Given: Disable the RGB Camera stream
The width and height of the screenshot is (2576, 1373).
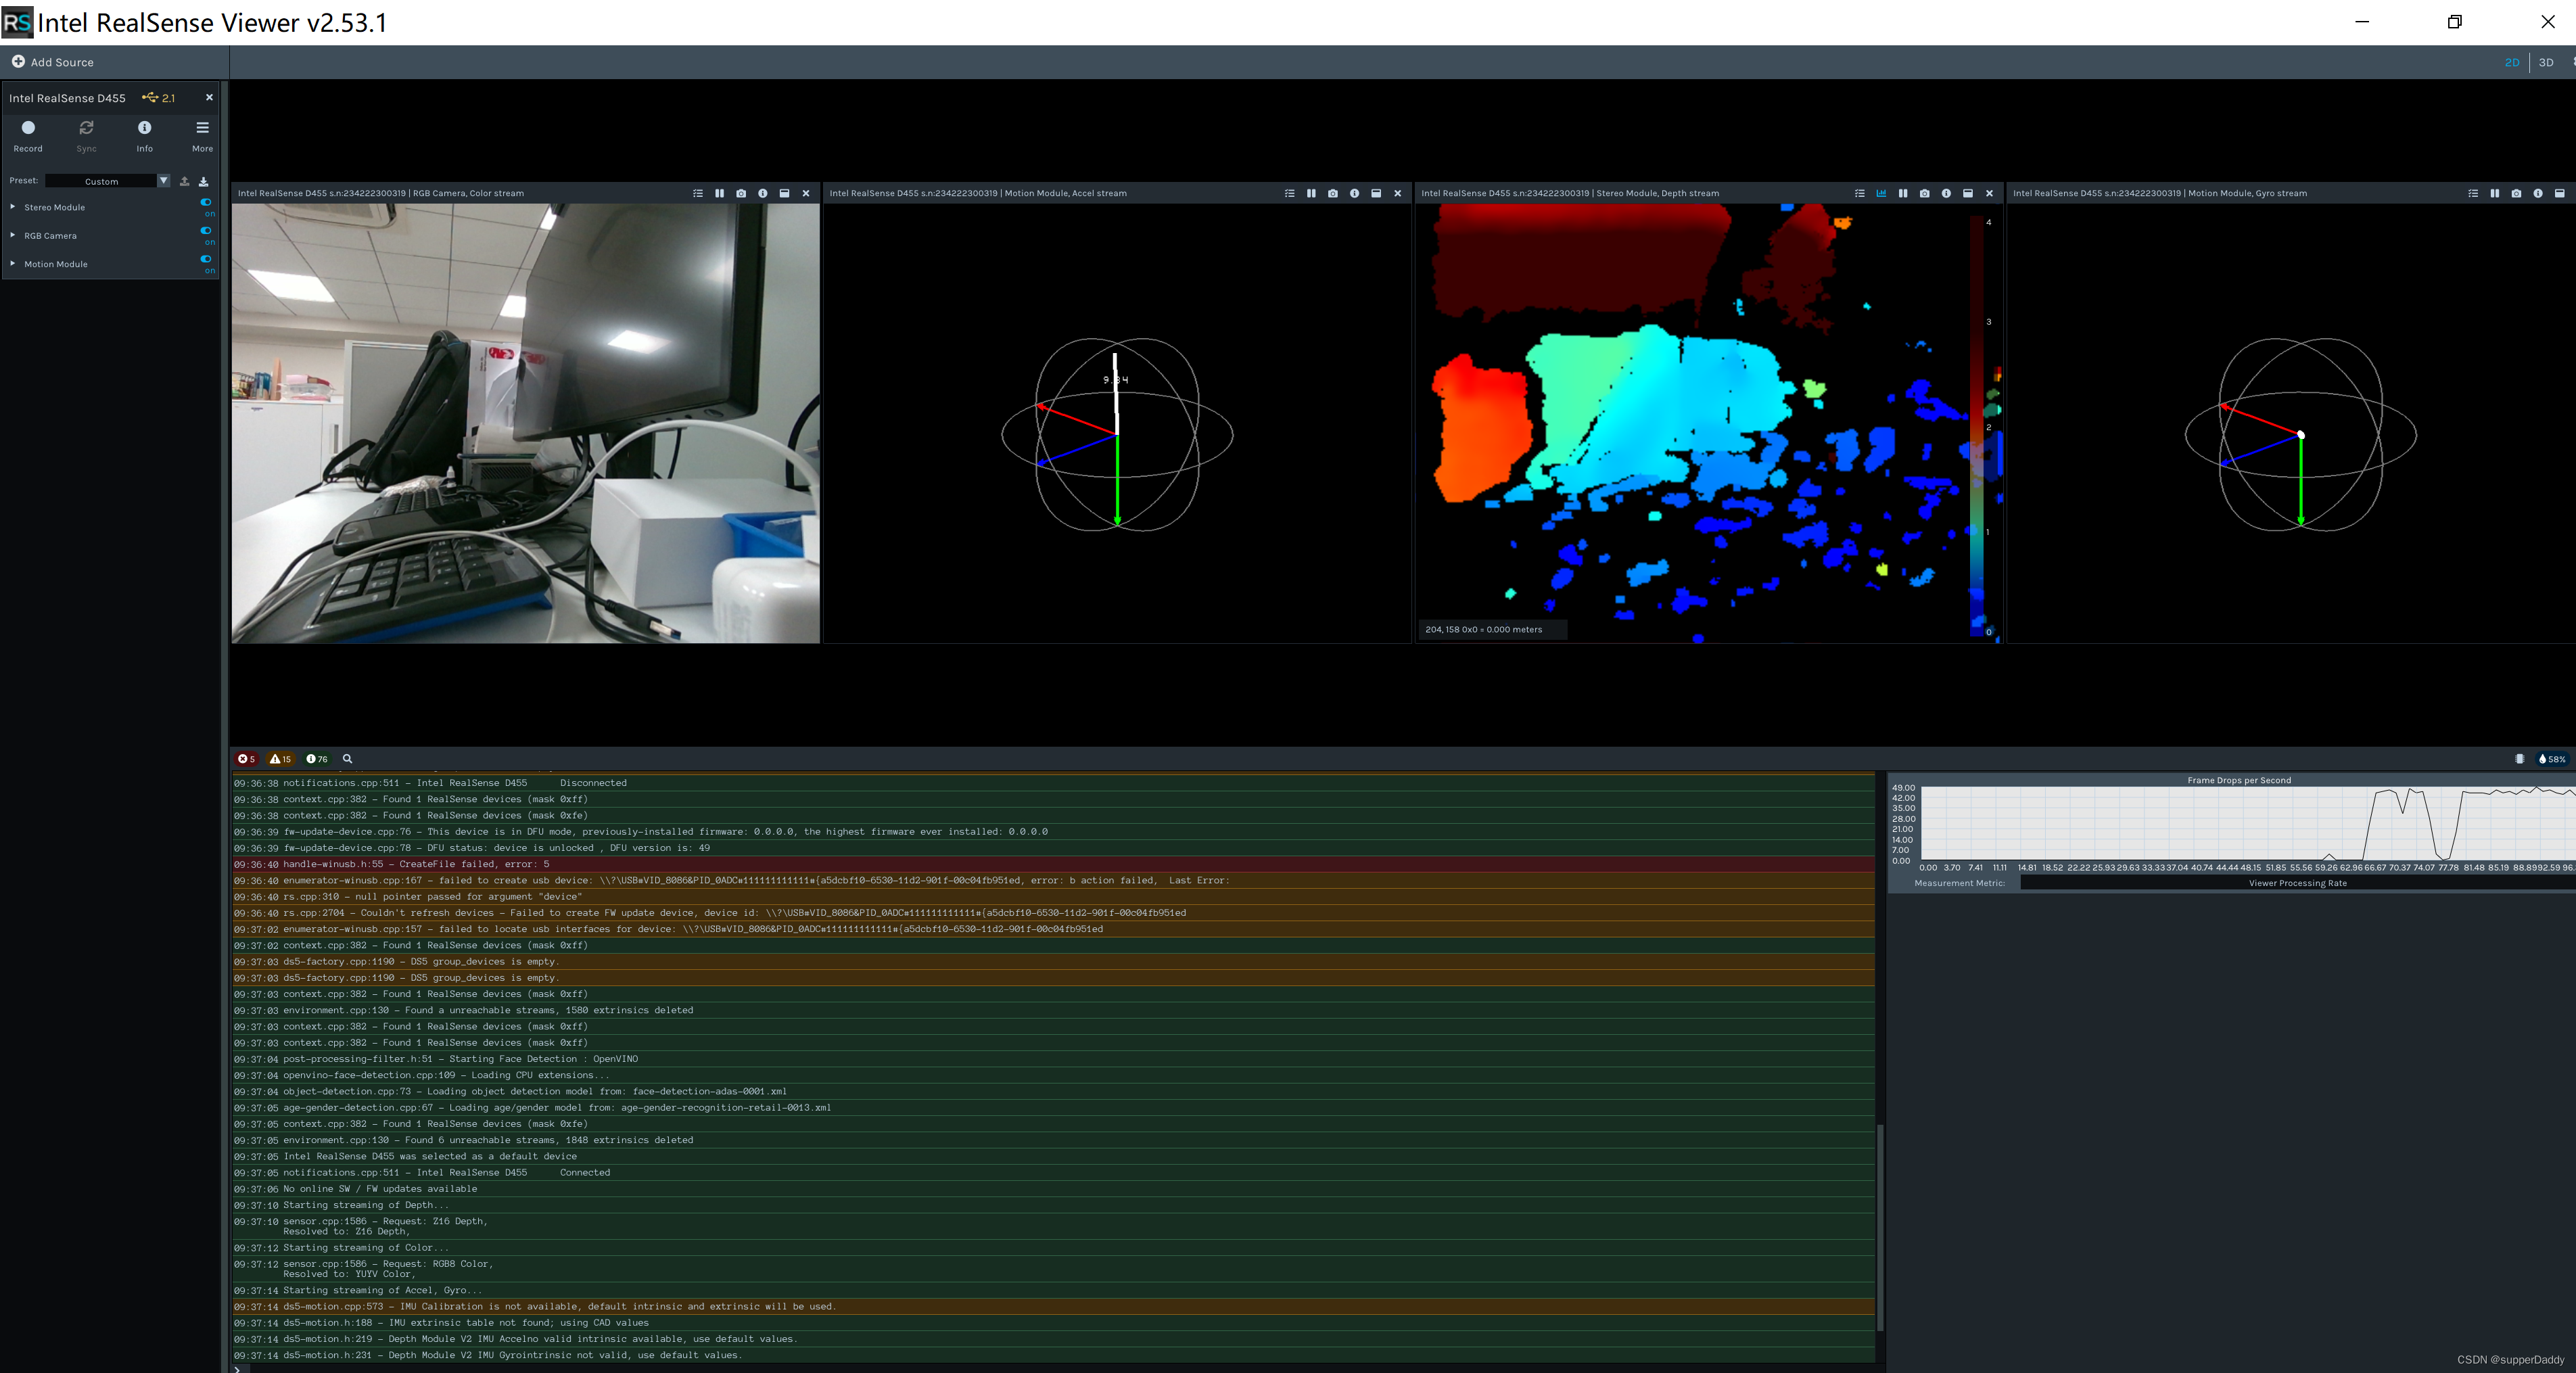Looking at the screenshot, I should pos(205,231).
